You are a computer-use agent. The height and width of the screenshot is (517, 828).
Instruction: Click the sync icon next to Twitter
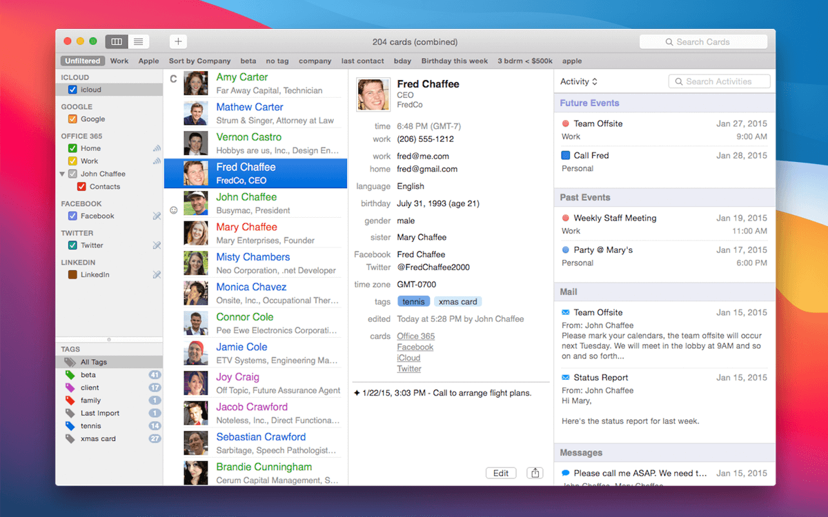(x=157, y=245)
